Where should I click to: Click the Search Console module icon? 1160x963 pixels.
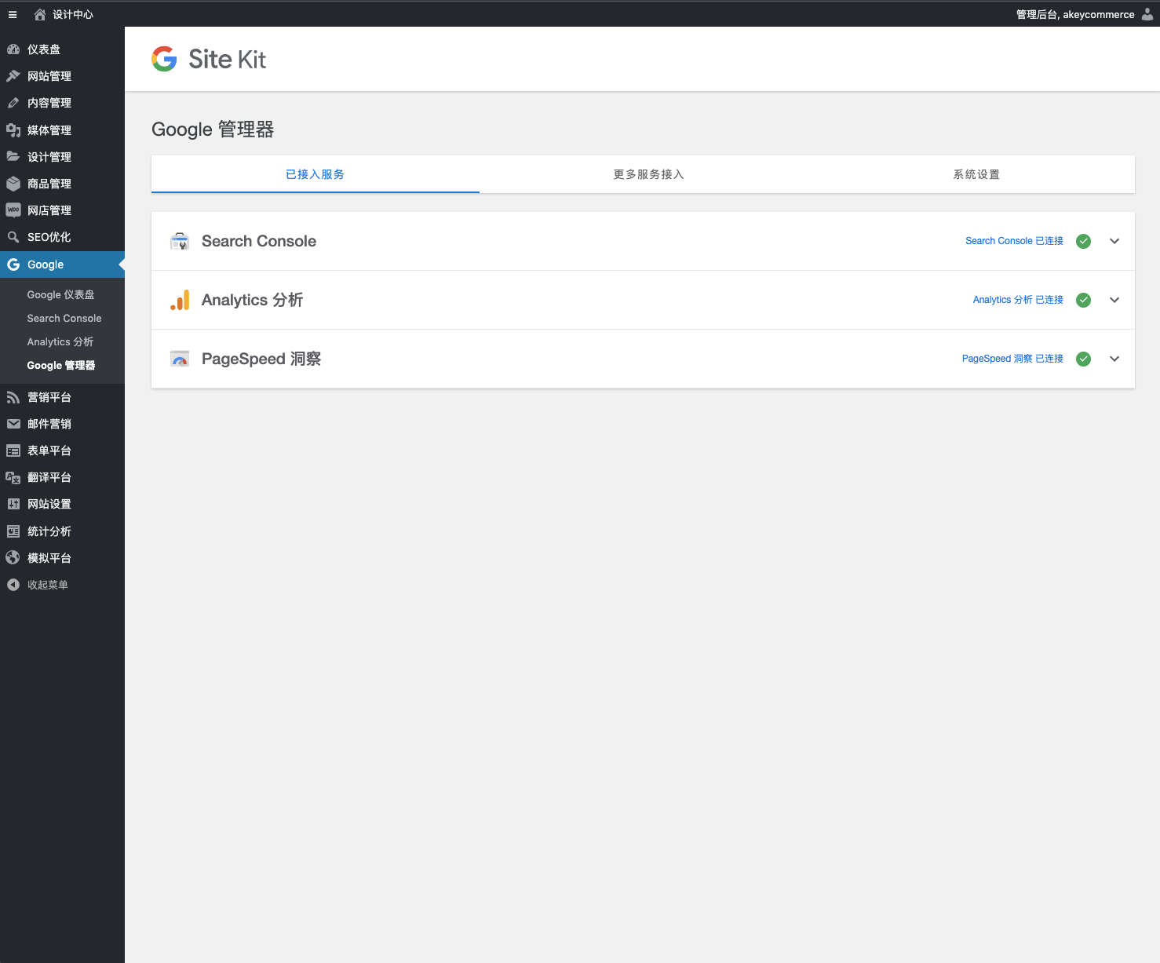tap(180, 241)
